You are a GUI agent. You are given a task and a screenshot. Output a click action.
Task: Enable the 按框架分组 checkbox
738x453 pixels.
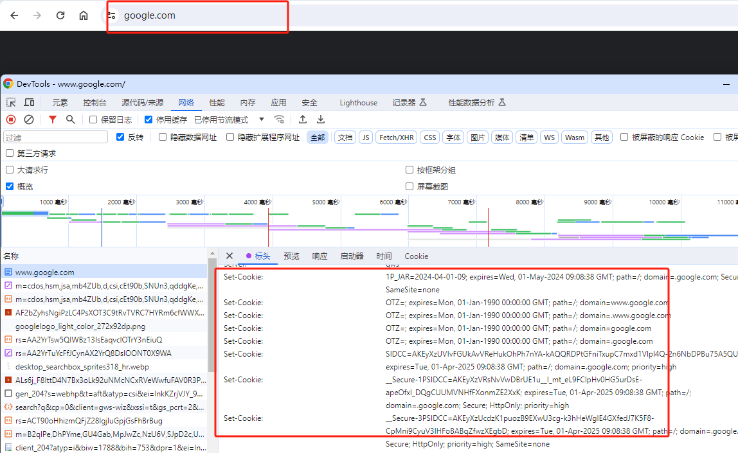[410, 170]
